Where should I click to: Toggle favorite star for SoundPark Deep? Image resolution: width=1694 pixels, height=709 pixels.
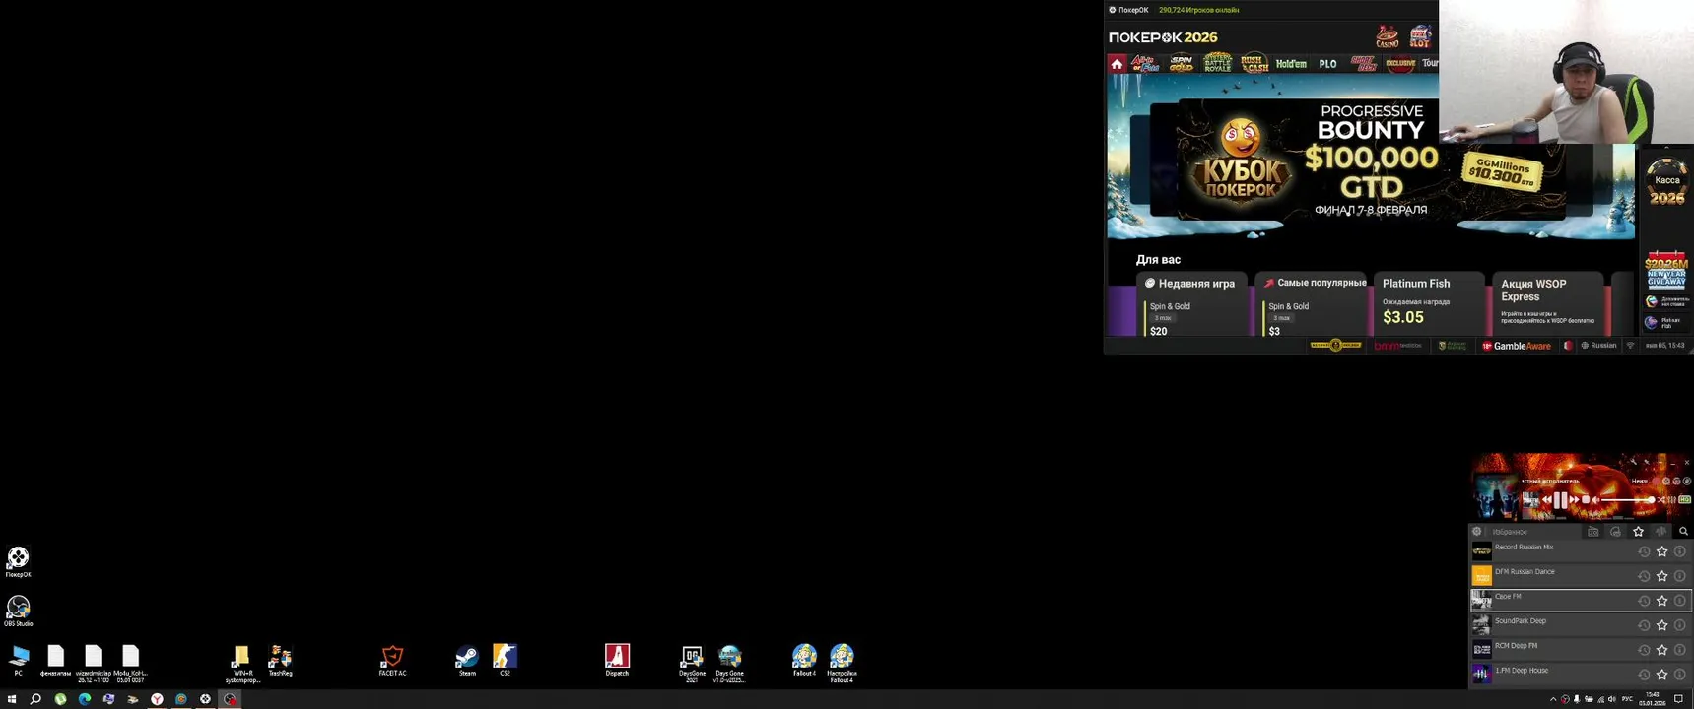point(1662,625)
